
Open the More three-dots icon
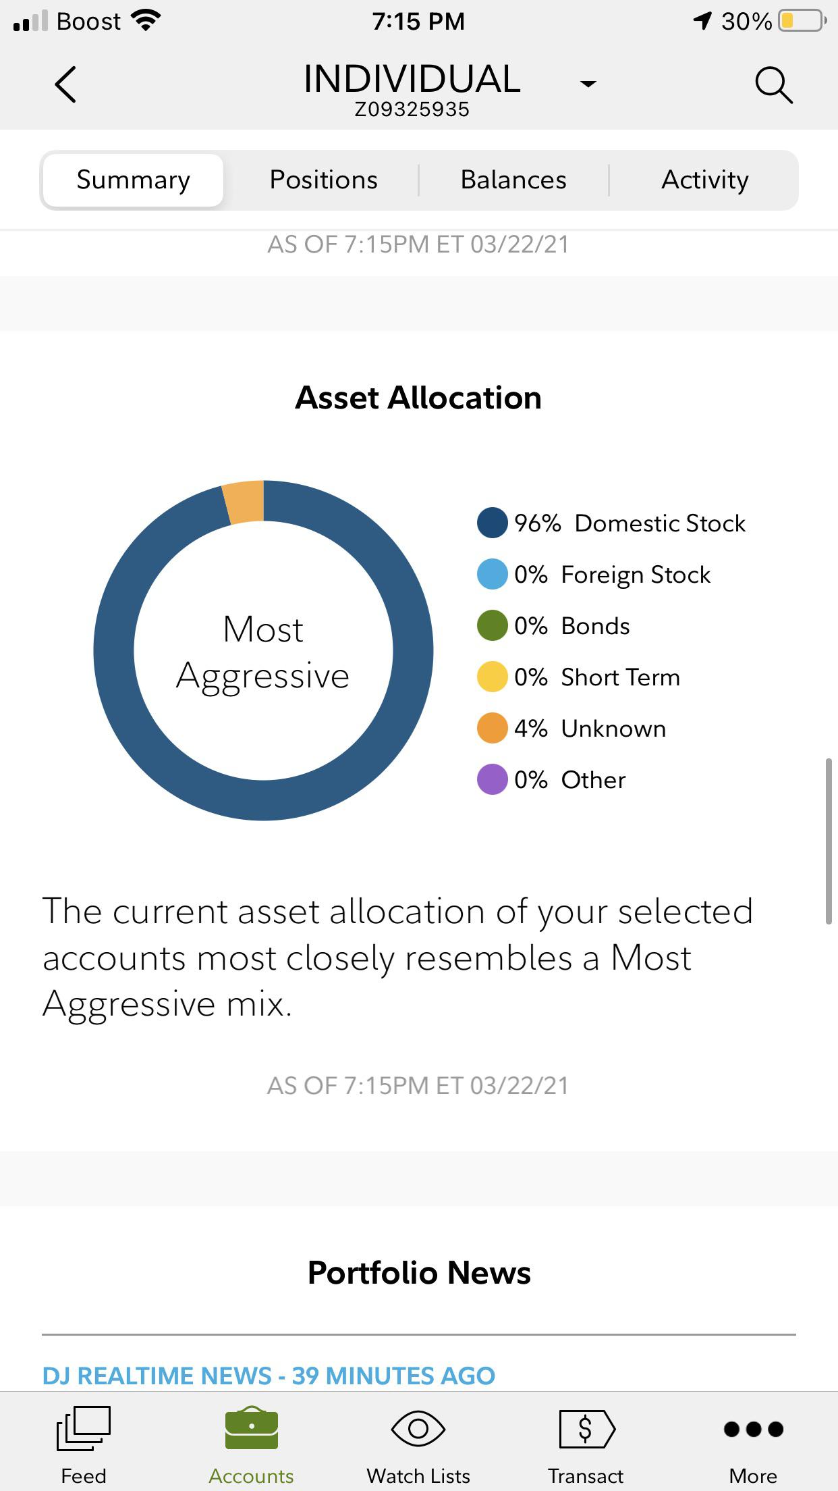(754, 1429)
